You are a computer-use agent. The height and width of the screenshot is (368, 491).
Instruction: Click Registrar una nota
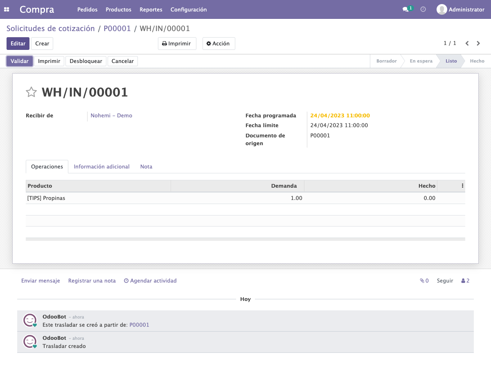click(x=92, y=281)
